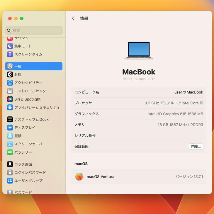Open the Wallpaper (壁紙) flower icon

click(x=10, y=136)
